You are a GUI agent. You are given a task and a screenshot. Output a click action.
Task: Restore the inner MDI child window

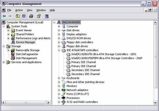point(150,10)
